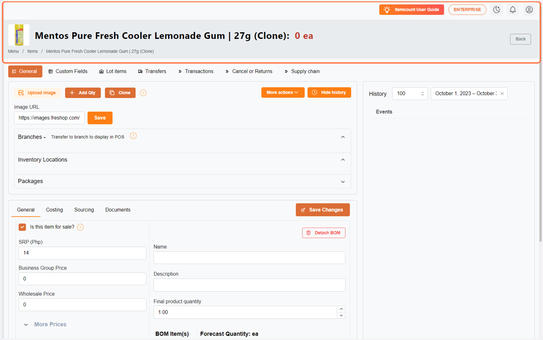This screenshot has height=340, width=543.
Task: Open Cancel or Returns tab
Action: click(249, 72)
